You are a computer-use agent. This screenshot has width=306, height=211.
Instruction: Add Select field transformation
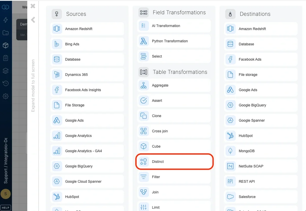click(174, 56)
